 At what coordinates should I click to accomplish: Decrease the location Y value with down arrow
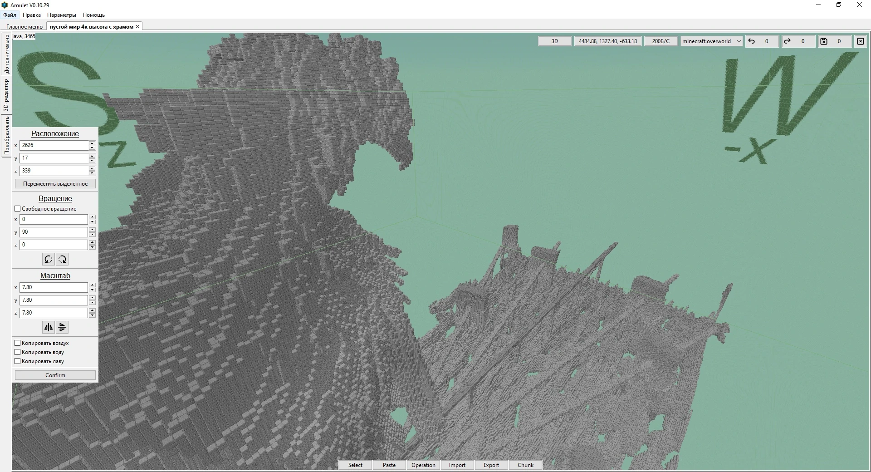pyautogui.click(x=92, y=160)
